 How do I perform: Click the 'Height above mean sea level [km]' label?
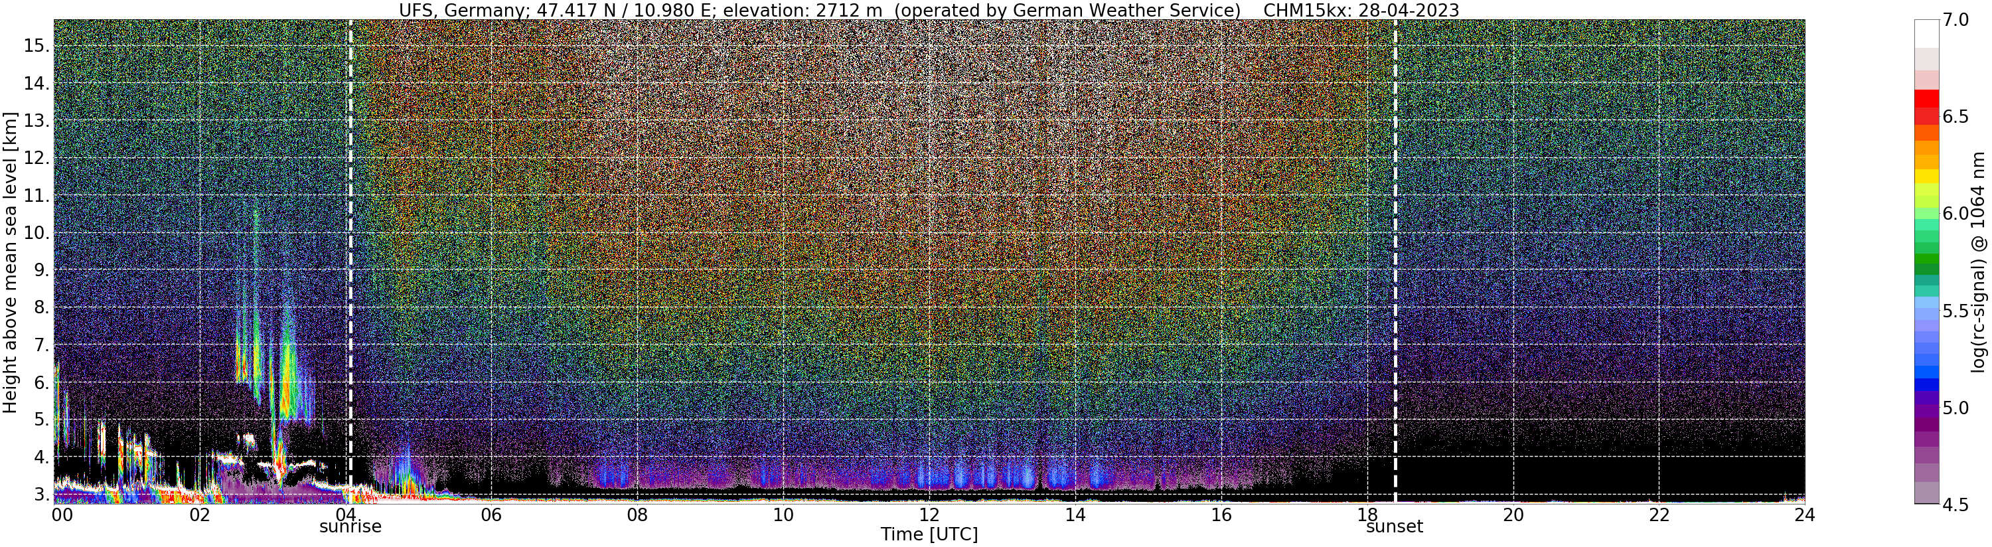(10, 262)
